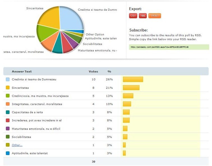The image size is (212, 166).
Task: Click the result bar for Credinta si teama
Action: click(x=133, y=79)
